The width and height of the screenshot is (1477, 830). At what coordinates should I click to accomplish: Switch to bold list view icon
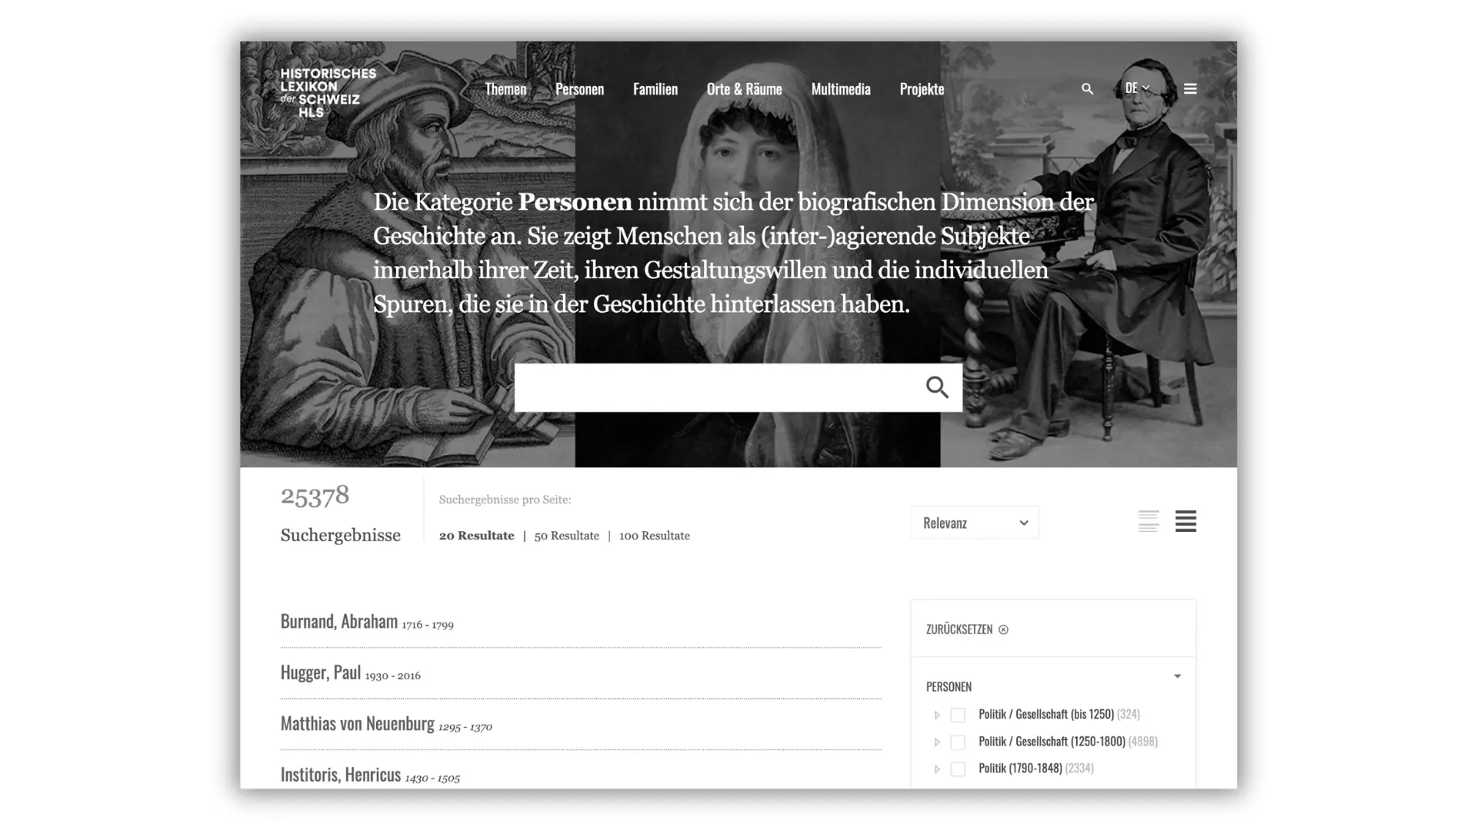(1185, 521)
